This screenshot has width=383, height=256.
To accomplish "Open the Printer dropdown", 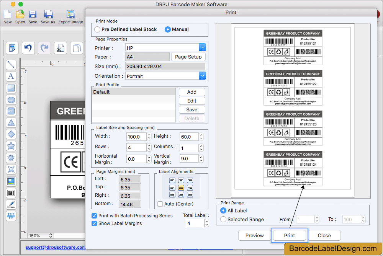I will point(202,47).
